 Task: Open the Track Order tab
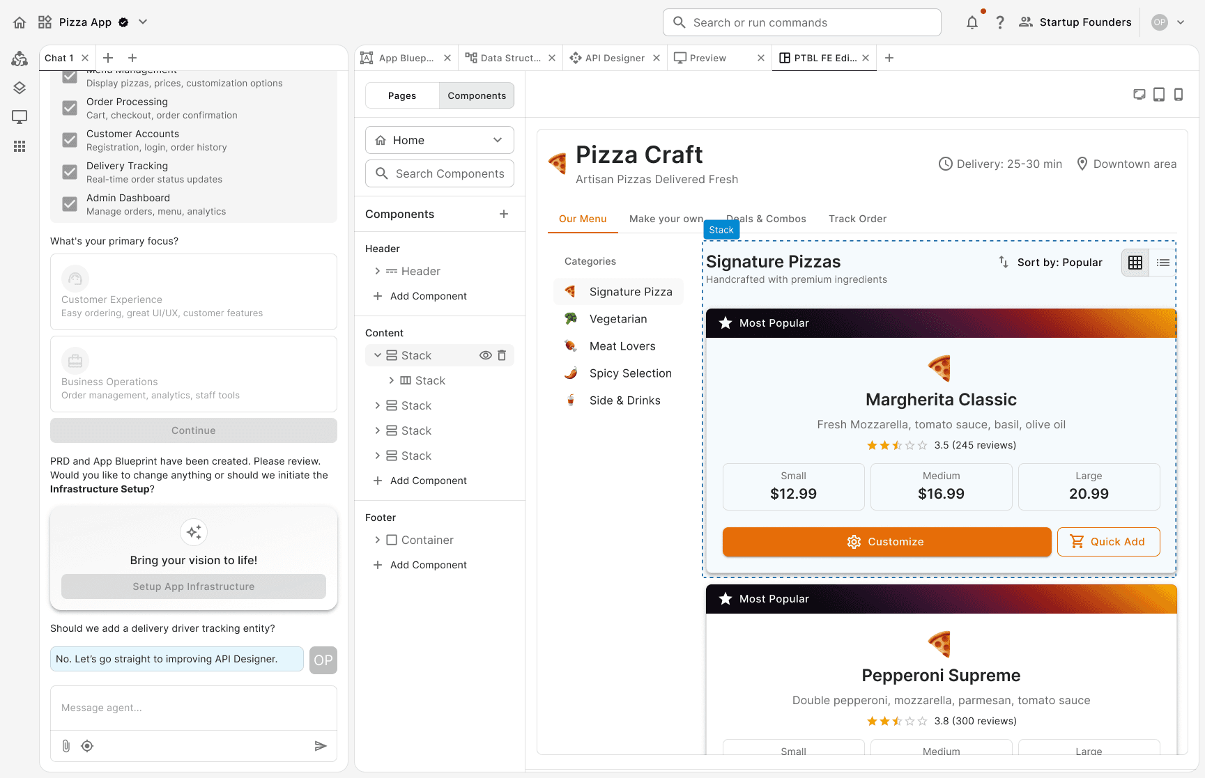pos(857,219)
